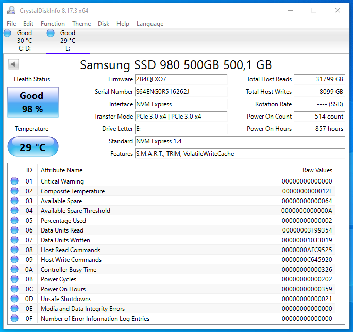Minimize the CrystalDiskInfo window

(291, 10)
